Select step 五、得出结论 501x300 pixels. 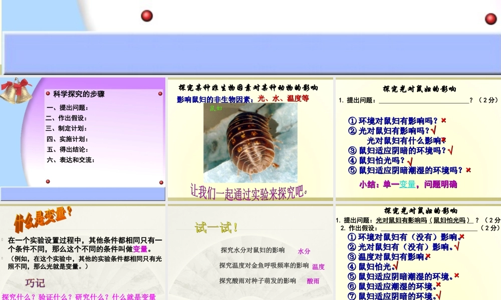tap(67, 149)
